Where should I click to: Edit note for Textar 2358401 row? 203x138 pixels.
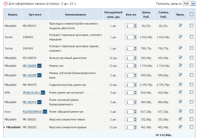click(180, 37)
